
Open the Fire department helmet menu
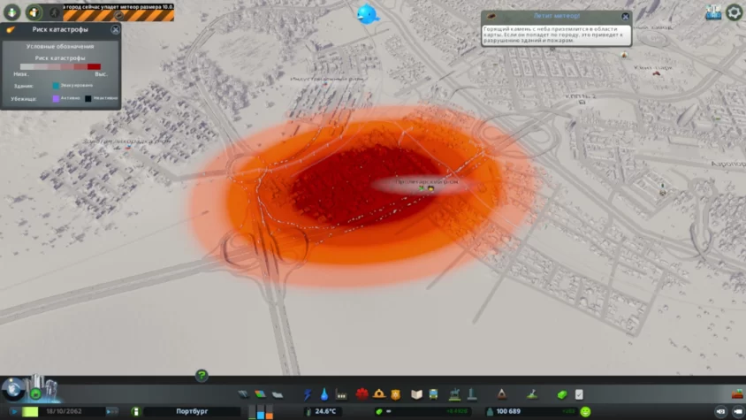pyautogui.click(x=378, y=393)
